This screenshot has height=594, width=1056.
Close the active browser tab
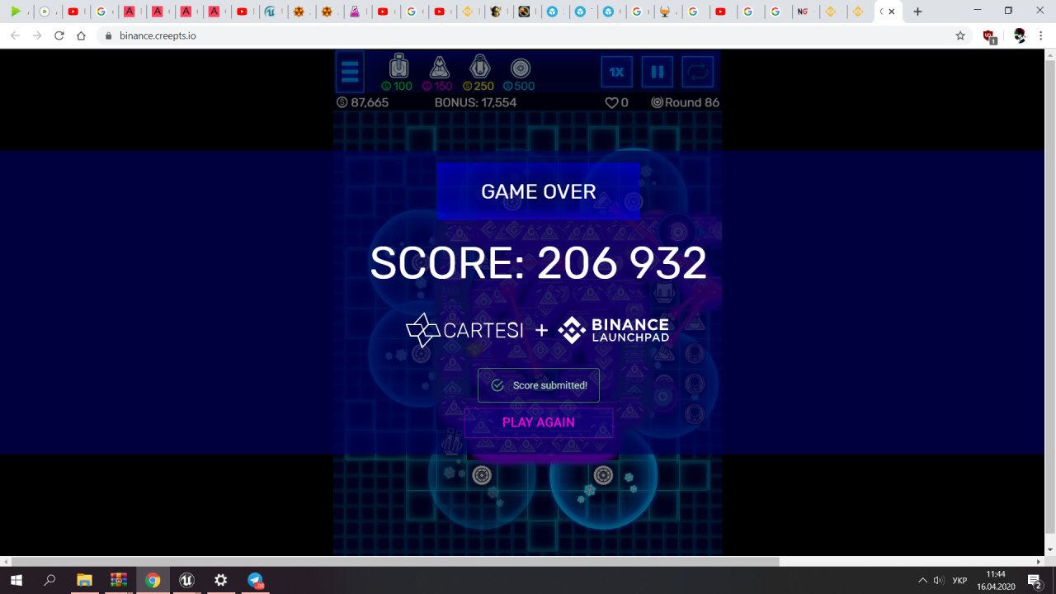pos(892,12)
